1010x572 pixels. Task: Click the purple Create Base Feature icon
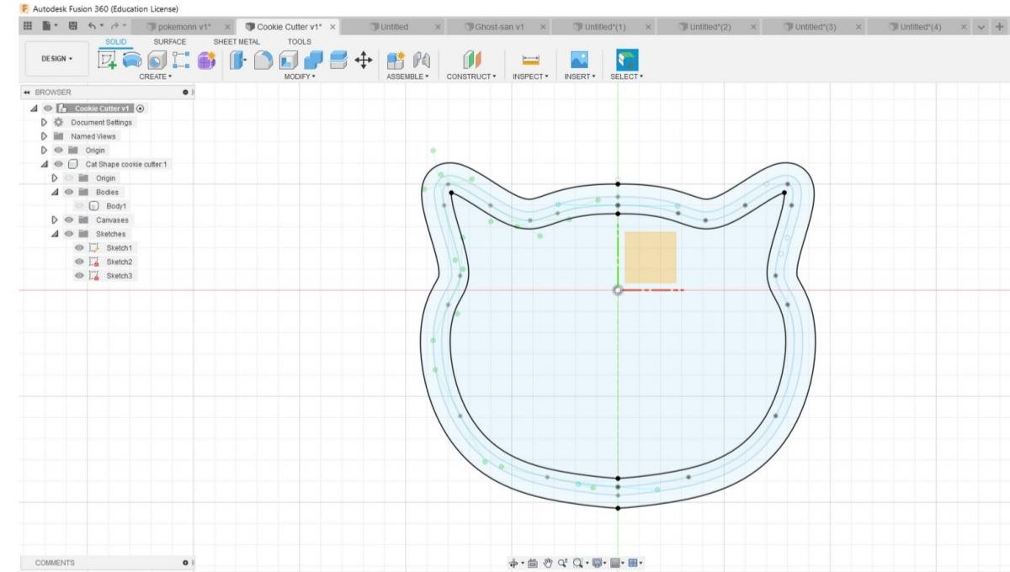point(205,61)
